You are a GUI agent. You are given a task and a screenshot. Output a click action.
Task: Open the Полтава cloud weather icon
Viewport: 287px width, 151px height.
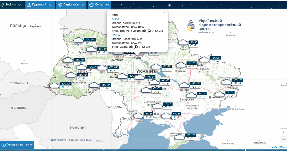(181, 65)
